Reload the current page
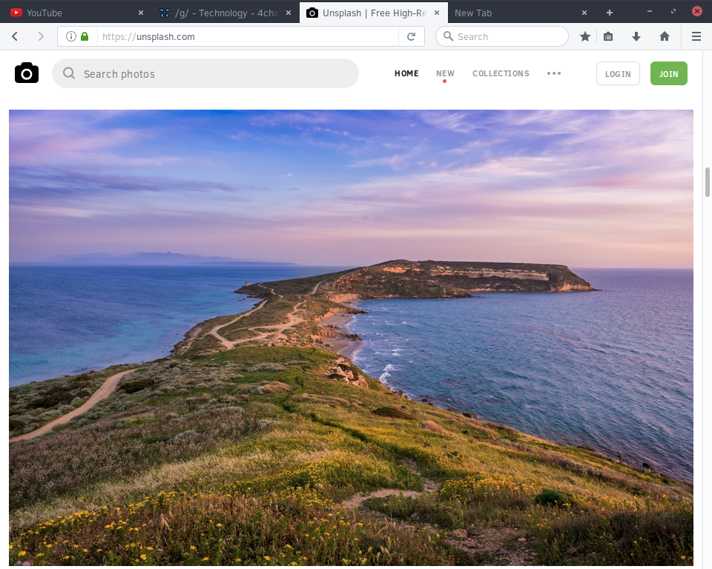 click(412, 36)
